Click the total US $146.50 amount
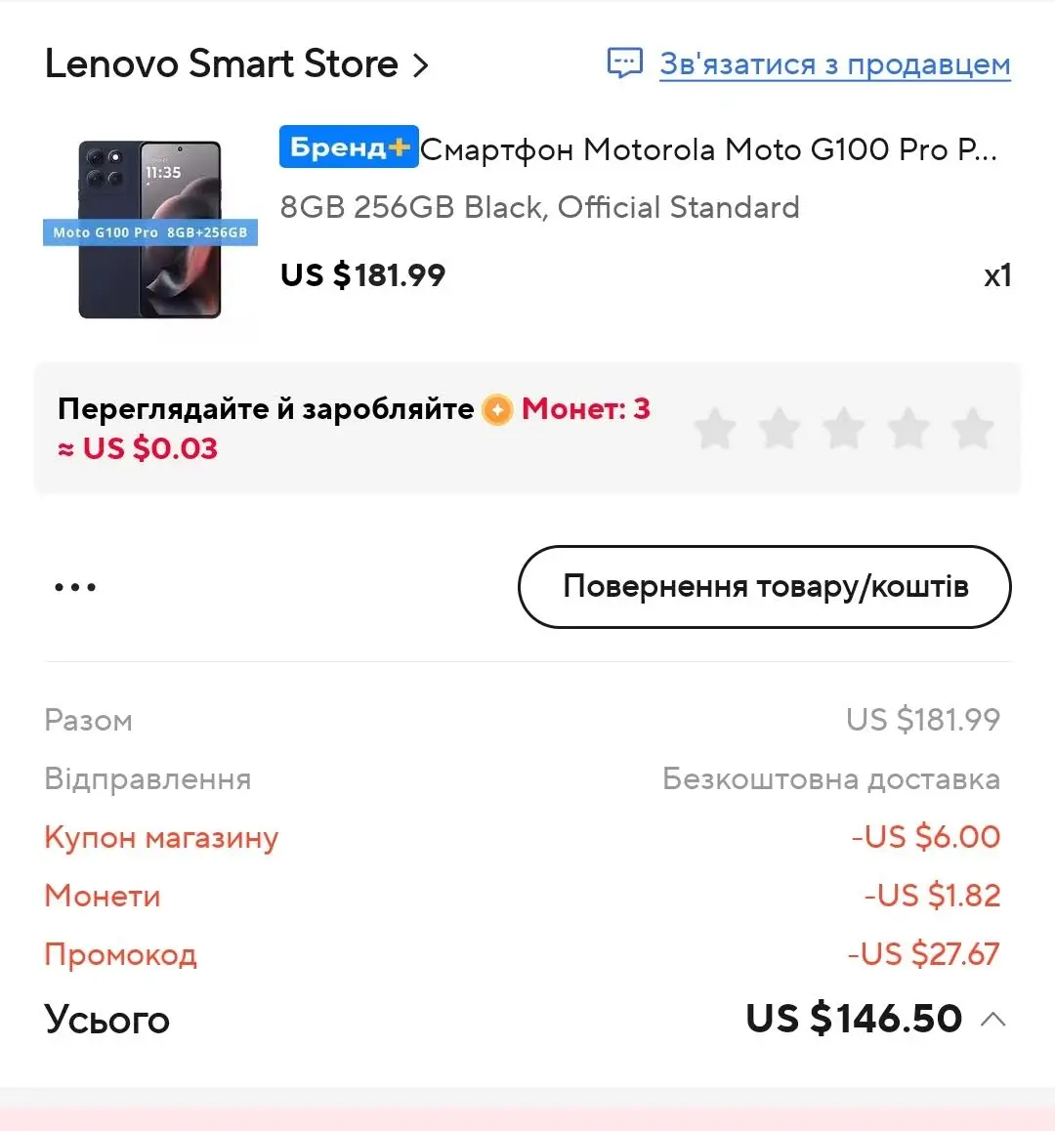Image resolution: width=1055 pixels, height=1131 pixels. tap(854, 1018)
